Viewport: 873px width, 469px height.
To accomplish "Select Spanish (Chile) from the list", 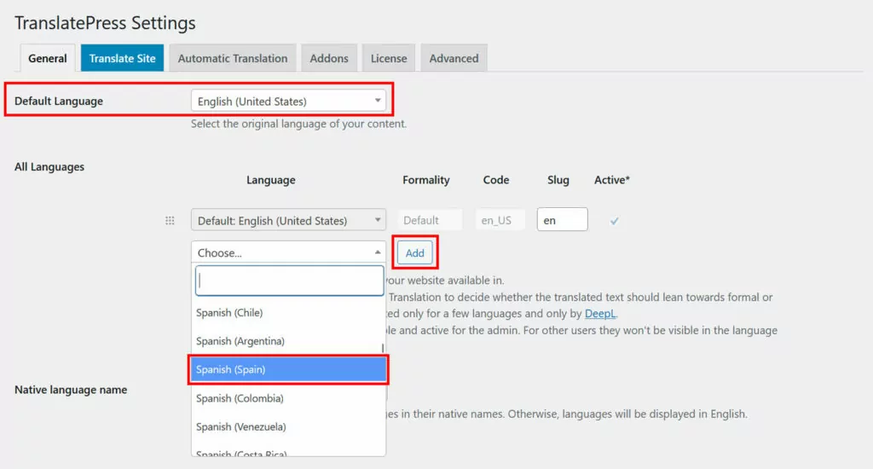I will coord(288,312).
